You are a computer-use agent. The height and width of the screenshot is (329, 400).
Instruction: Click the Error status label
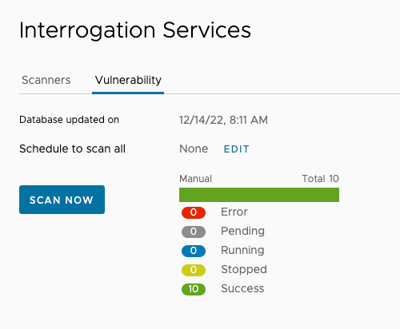coord(234,212)
